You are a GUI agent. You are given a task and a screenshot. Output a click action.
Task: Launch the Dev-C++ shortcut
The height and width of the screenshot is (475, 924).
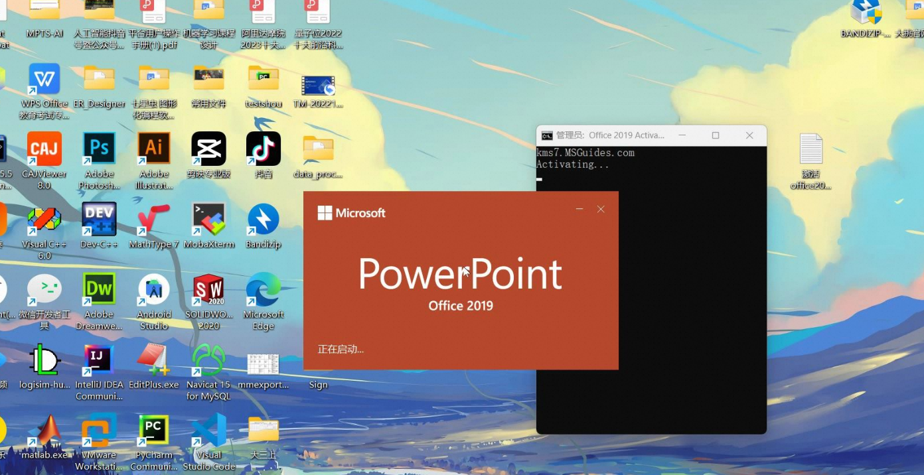click(99, 219)
